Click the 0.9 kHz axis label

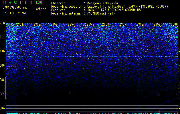coord(3,66)
